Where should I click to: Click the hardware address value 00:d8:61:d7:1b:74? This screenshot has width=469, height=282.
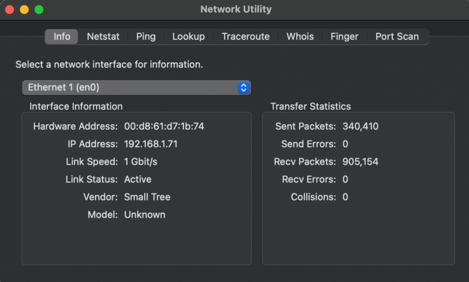coord(164,126)
